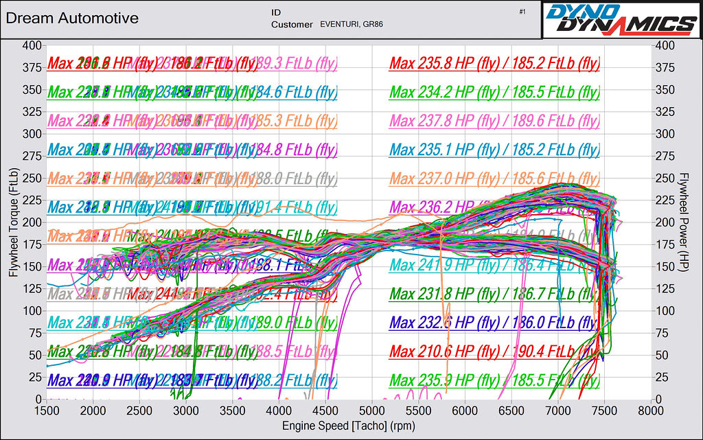The image size is (703, 440).
Task: Select orange legend Max 237.0 HP entry
Action: click(x=494, y=178)
